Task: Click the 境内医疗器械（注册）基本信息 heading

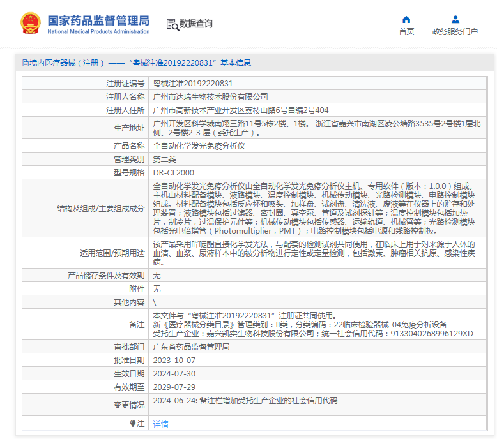Action: [137, 63]
